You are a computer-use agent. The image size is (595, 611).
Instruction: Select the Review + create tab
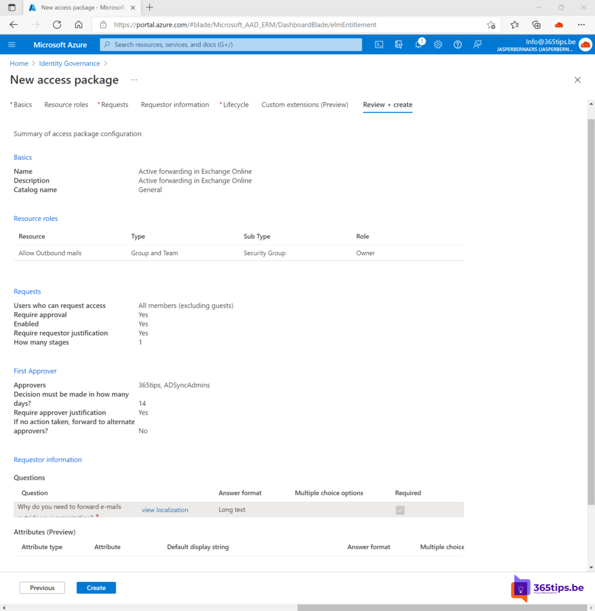pyautogui.click(x=388, y=104)
